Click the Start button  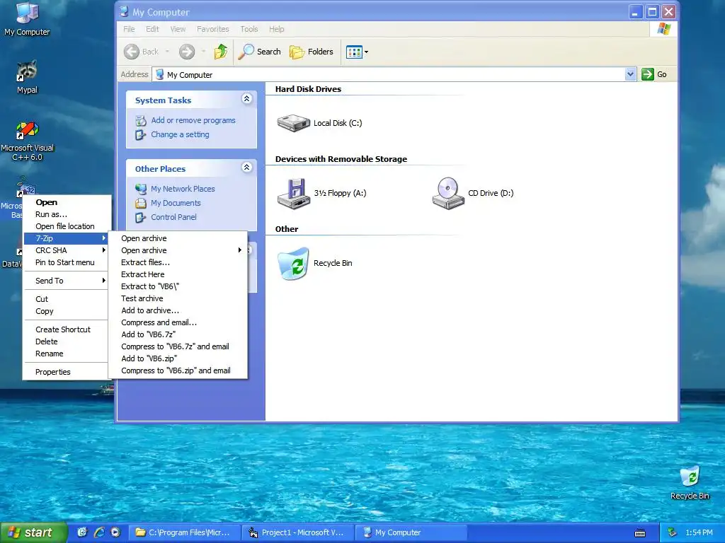34,532
